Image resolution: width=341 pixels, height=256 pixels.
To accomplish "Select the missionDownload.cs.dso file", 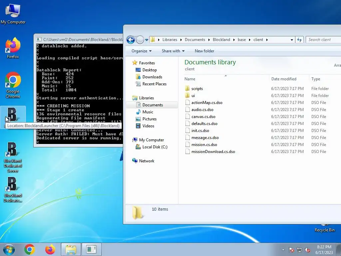I will pyautogui.click(x=213, y=152).
